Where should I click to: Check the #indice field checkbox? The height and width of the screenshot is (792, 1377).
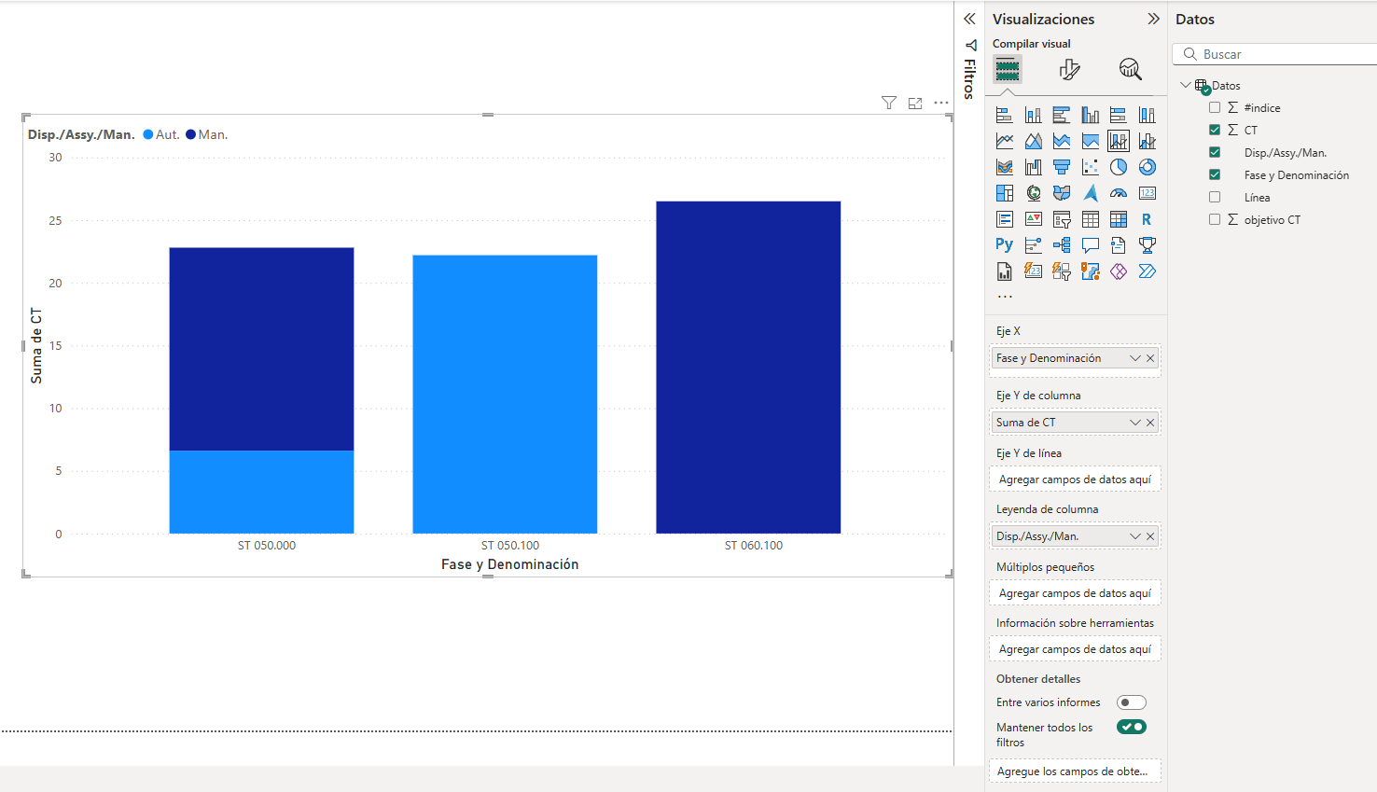(1215, 107)
